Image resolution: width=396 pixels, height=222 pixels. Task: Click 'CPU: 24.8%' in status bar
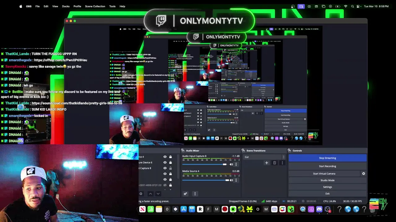point(329,201)
